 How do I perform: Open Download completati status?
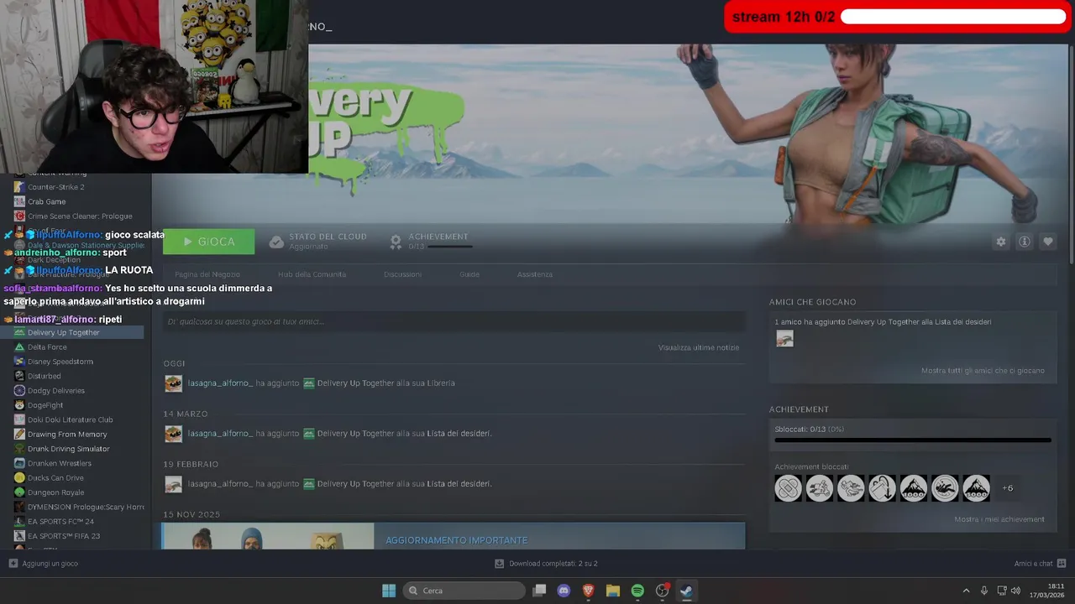pos(547,564)
